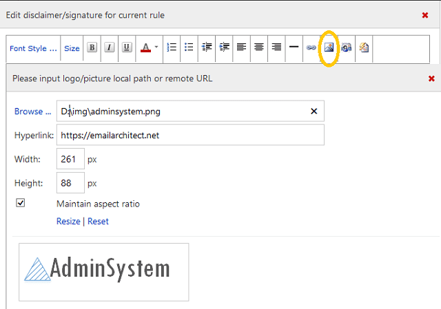Click the Width input box
441x309 pixels.
[x=70, y=159]
